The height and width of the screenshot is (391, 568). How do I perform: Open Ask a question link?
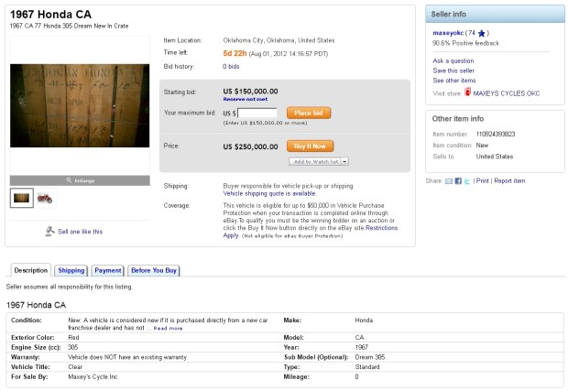click(x=453, y=60)
